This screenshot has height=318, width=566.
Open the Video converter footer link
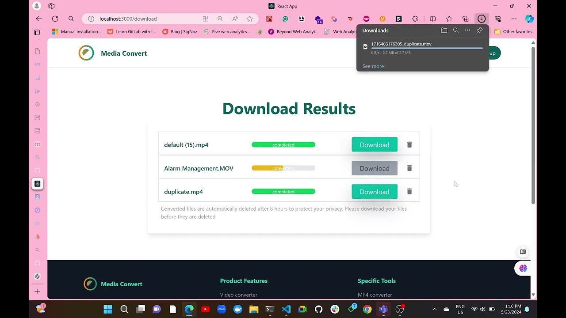point(239,295)
